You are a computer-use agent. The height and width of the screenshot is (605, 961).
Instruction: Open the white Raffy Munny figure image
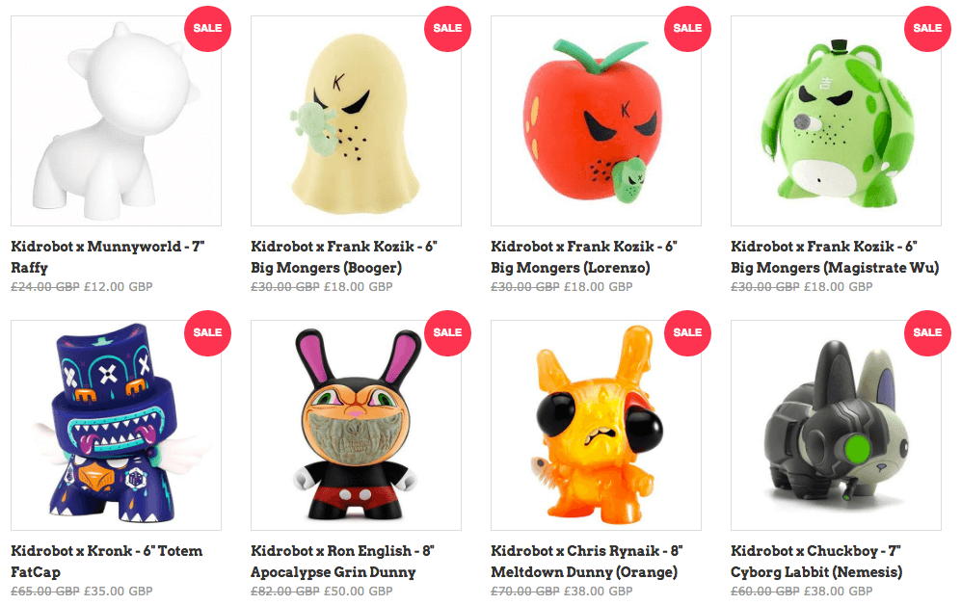[116, 120]
